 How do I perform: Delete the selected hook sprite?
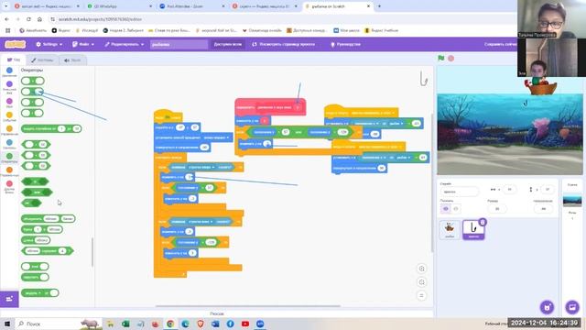(x=483, y=222)
